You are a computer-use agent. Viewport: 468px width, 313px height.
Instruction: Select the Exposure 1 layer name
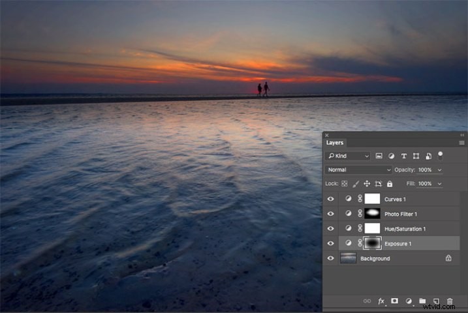tap(398, 244)
